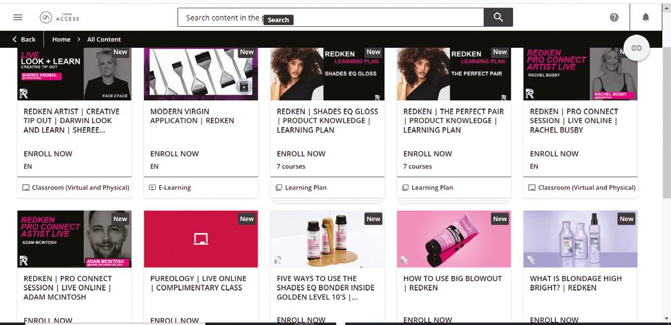671x325 pixels.
Task: Click the magnifier search button
Action: coord(498,17)
